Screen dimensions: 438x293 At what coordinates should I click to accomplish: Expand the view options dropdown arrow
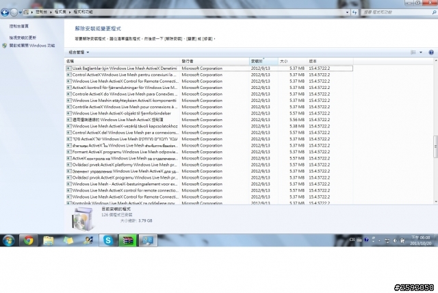point(421,52)
